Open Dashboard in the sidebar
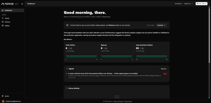Image resolution: width=211 pixels, height=103 pixels. tap(12, 10)
